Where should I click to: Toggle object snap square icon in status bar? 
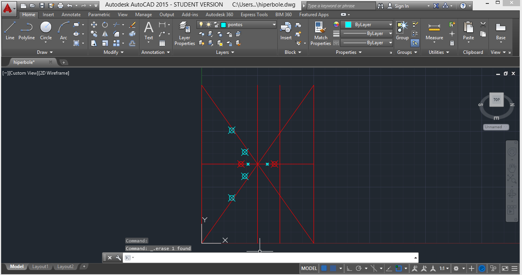pyautogui.click(x=399, y=268)
